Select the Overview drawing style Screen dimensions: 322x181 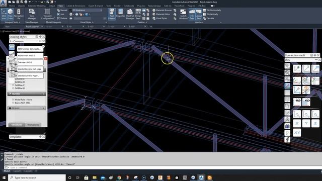point(30,62)
